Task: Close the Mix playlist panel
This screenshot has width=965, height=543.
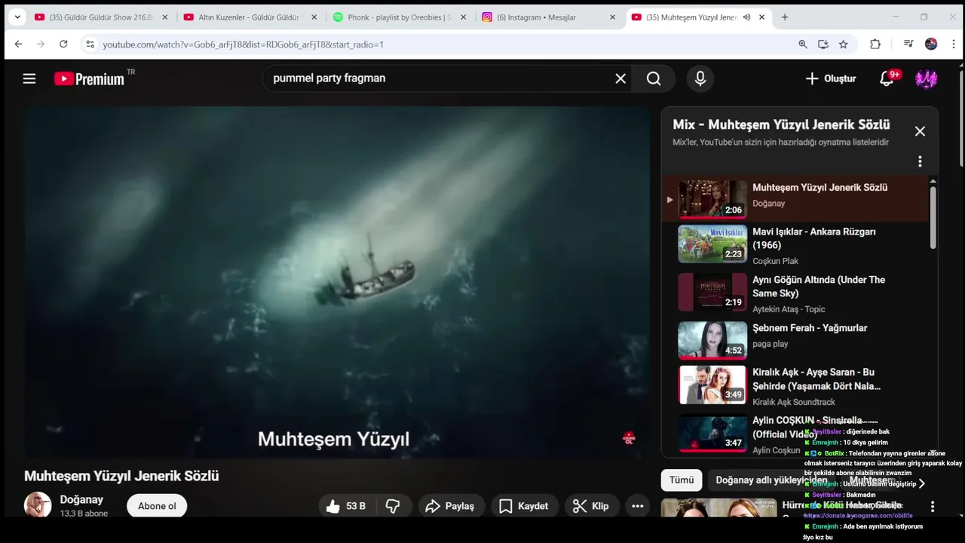Action: 920,131
